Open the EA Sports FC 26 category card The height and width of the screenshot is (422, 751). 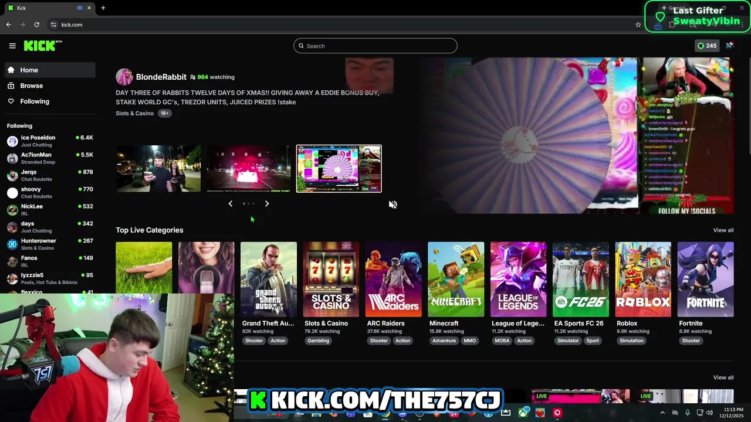point(581,280)
